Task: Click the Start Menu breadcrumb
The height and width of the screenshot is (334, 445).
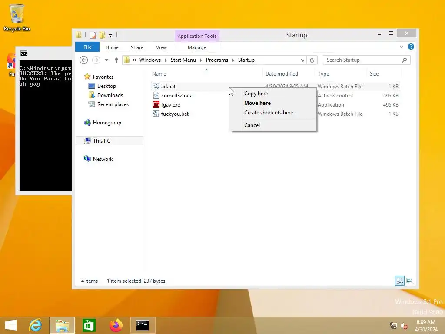Action: point(183,60)
